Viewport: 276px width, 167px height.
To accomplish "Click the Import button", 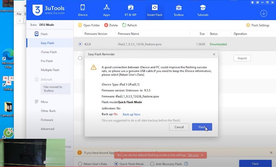I will (242, 58).
